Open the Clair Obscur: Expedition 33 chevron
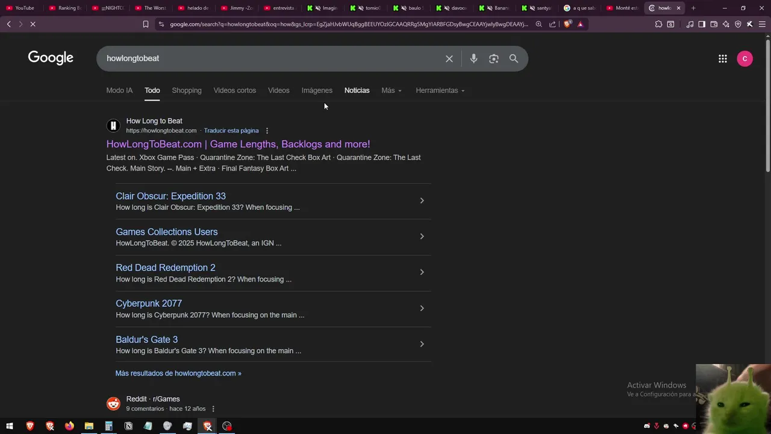The height and width of the screenshot is (434, 771). [422, 201]
